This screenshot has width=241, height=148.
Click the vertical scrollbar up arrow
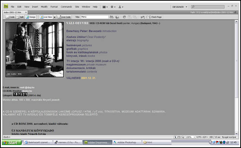coord(237,22)
